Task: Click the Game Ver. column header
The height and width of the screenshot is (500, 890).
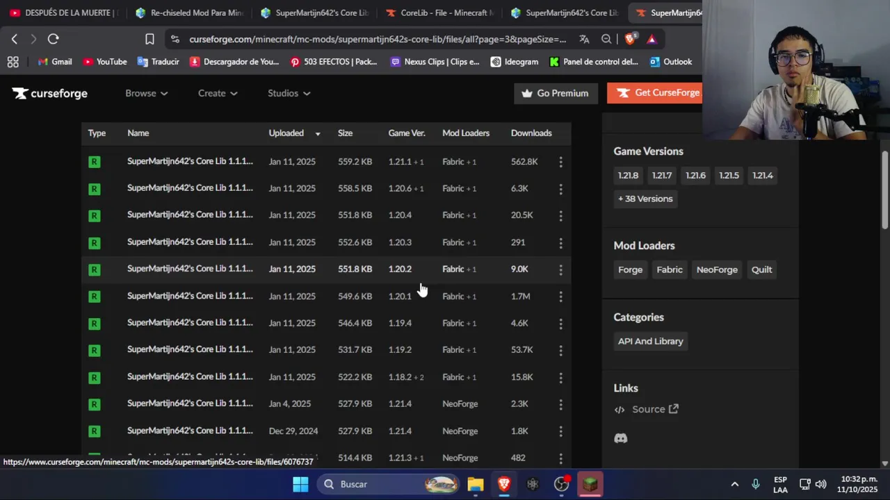Action: [x=407, y=133]
